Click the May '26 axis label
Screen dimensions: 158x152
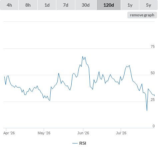44,133
